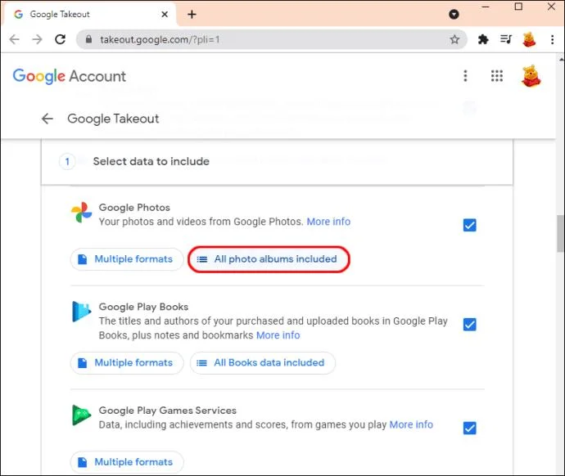Click the Google Takeout page title
The height and width of the screenshot is (476, 565).
[113, 119]
